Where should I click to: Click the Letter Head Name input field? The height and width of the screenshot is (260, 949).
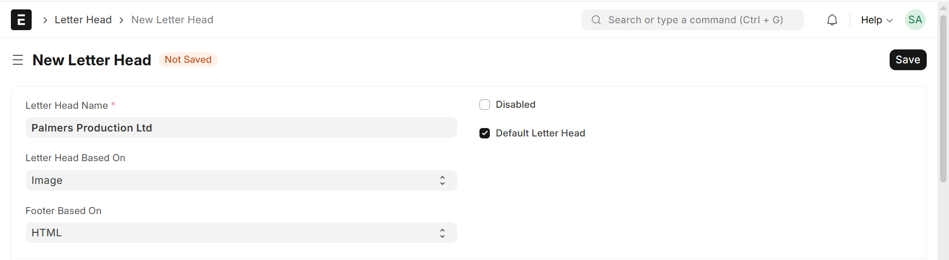(240, 128)
